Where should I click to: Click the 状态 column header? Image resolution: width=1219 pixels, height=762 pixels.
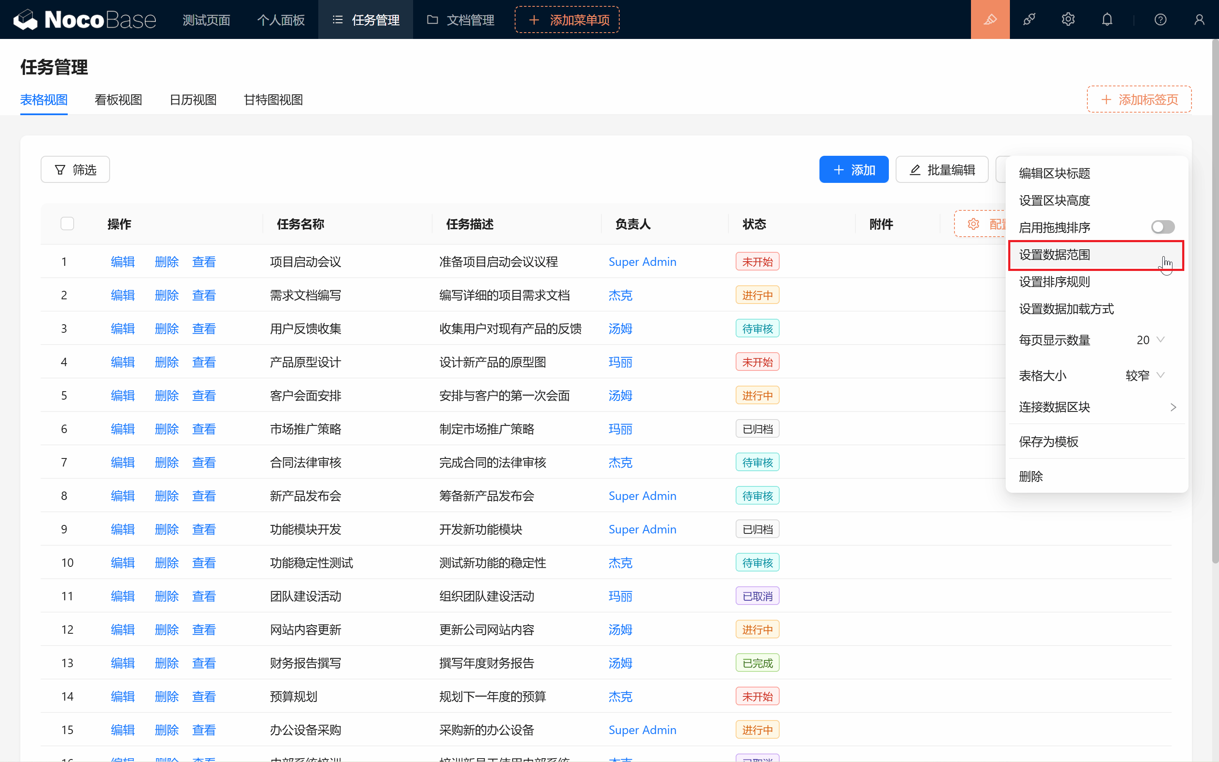(754, 224)
